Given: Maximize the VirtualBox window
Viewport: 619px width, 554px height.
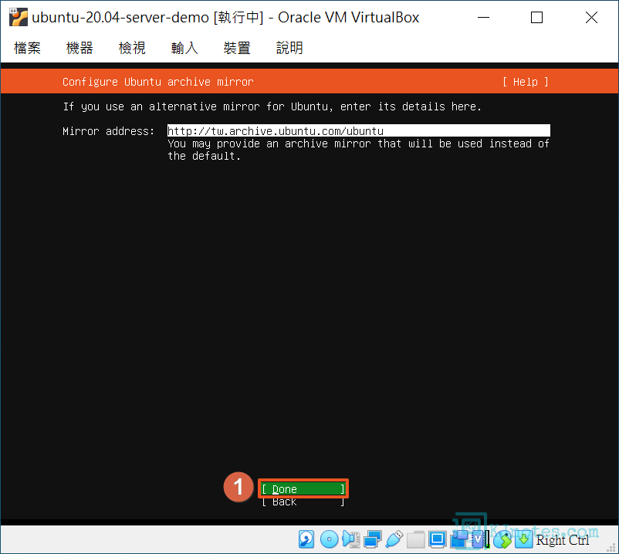Looking at the screenshot, I should click(x=536, y=18).
